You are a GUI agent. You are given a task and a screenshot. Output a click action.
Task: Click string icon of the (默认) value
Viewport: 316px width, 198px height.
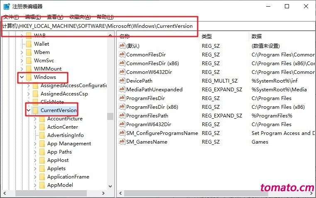122,46
